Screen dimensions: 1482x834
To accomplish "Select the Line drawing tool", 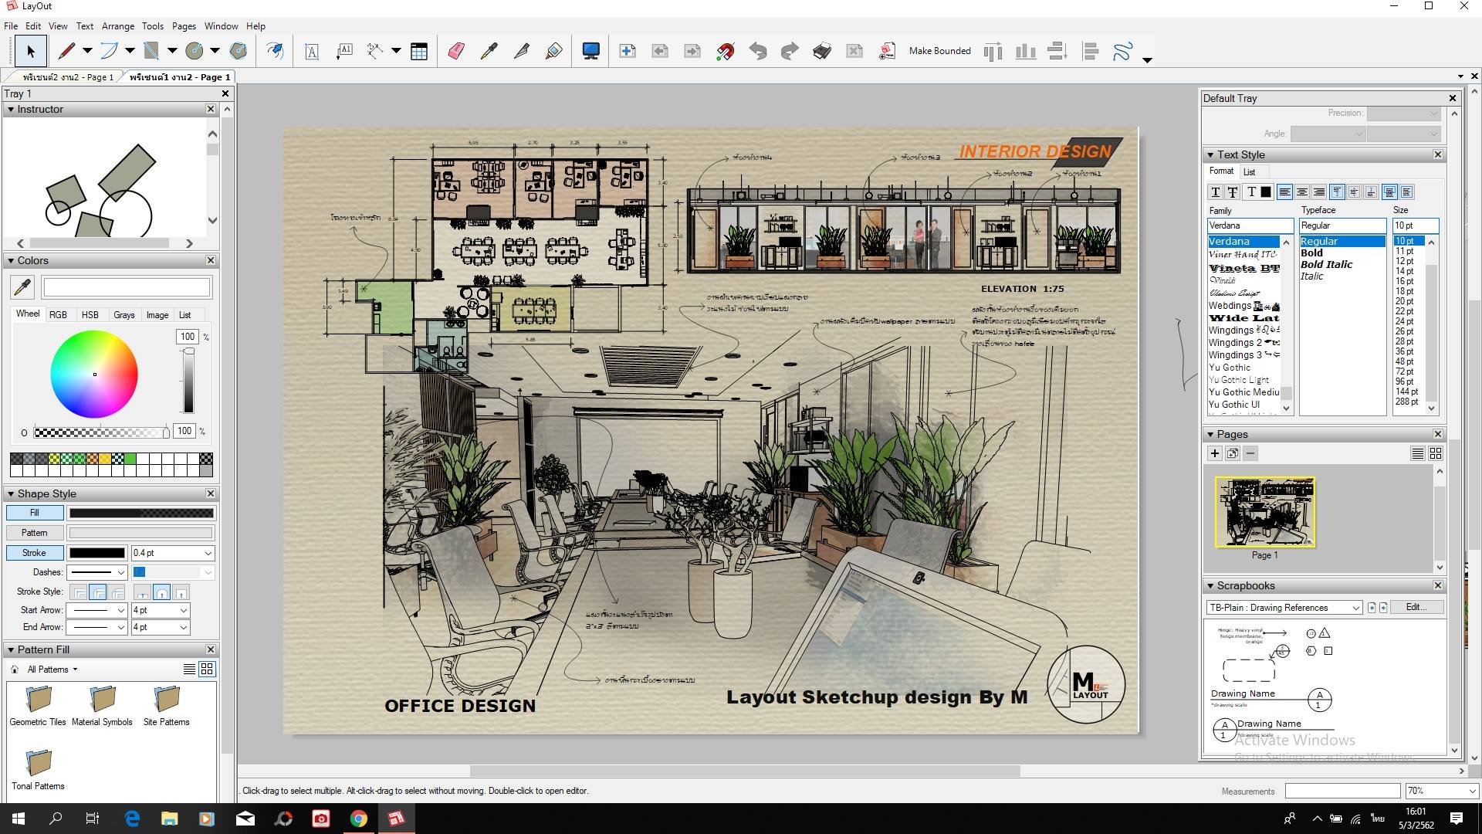I will pyautogui.click(x=66, y=51).
